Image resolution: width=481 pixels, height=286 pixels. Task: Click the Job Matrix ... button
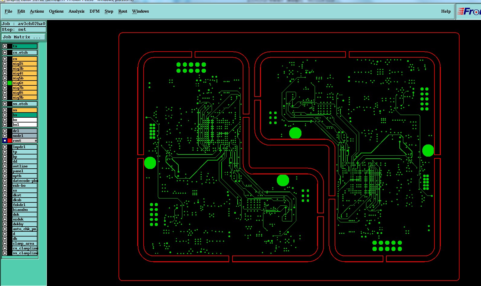pos(24,37)
